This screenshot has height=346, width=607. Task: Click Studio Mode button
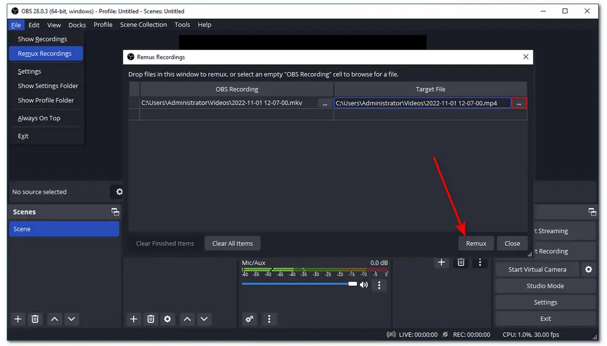pos(545,286)
